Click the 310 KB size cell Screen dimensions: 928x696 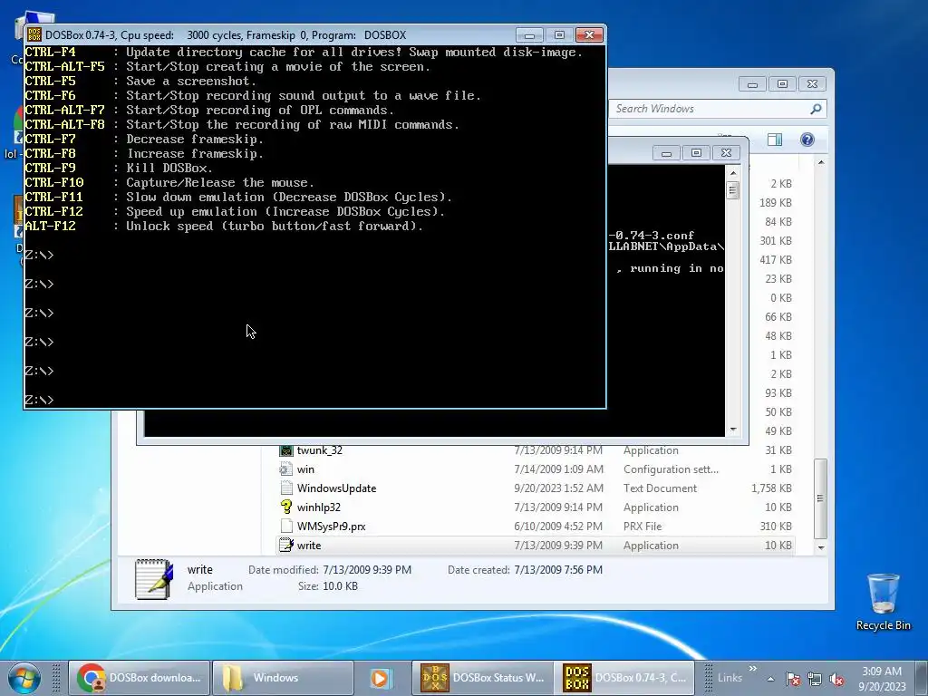(x=776, y=527)
